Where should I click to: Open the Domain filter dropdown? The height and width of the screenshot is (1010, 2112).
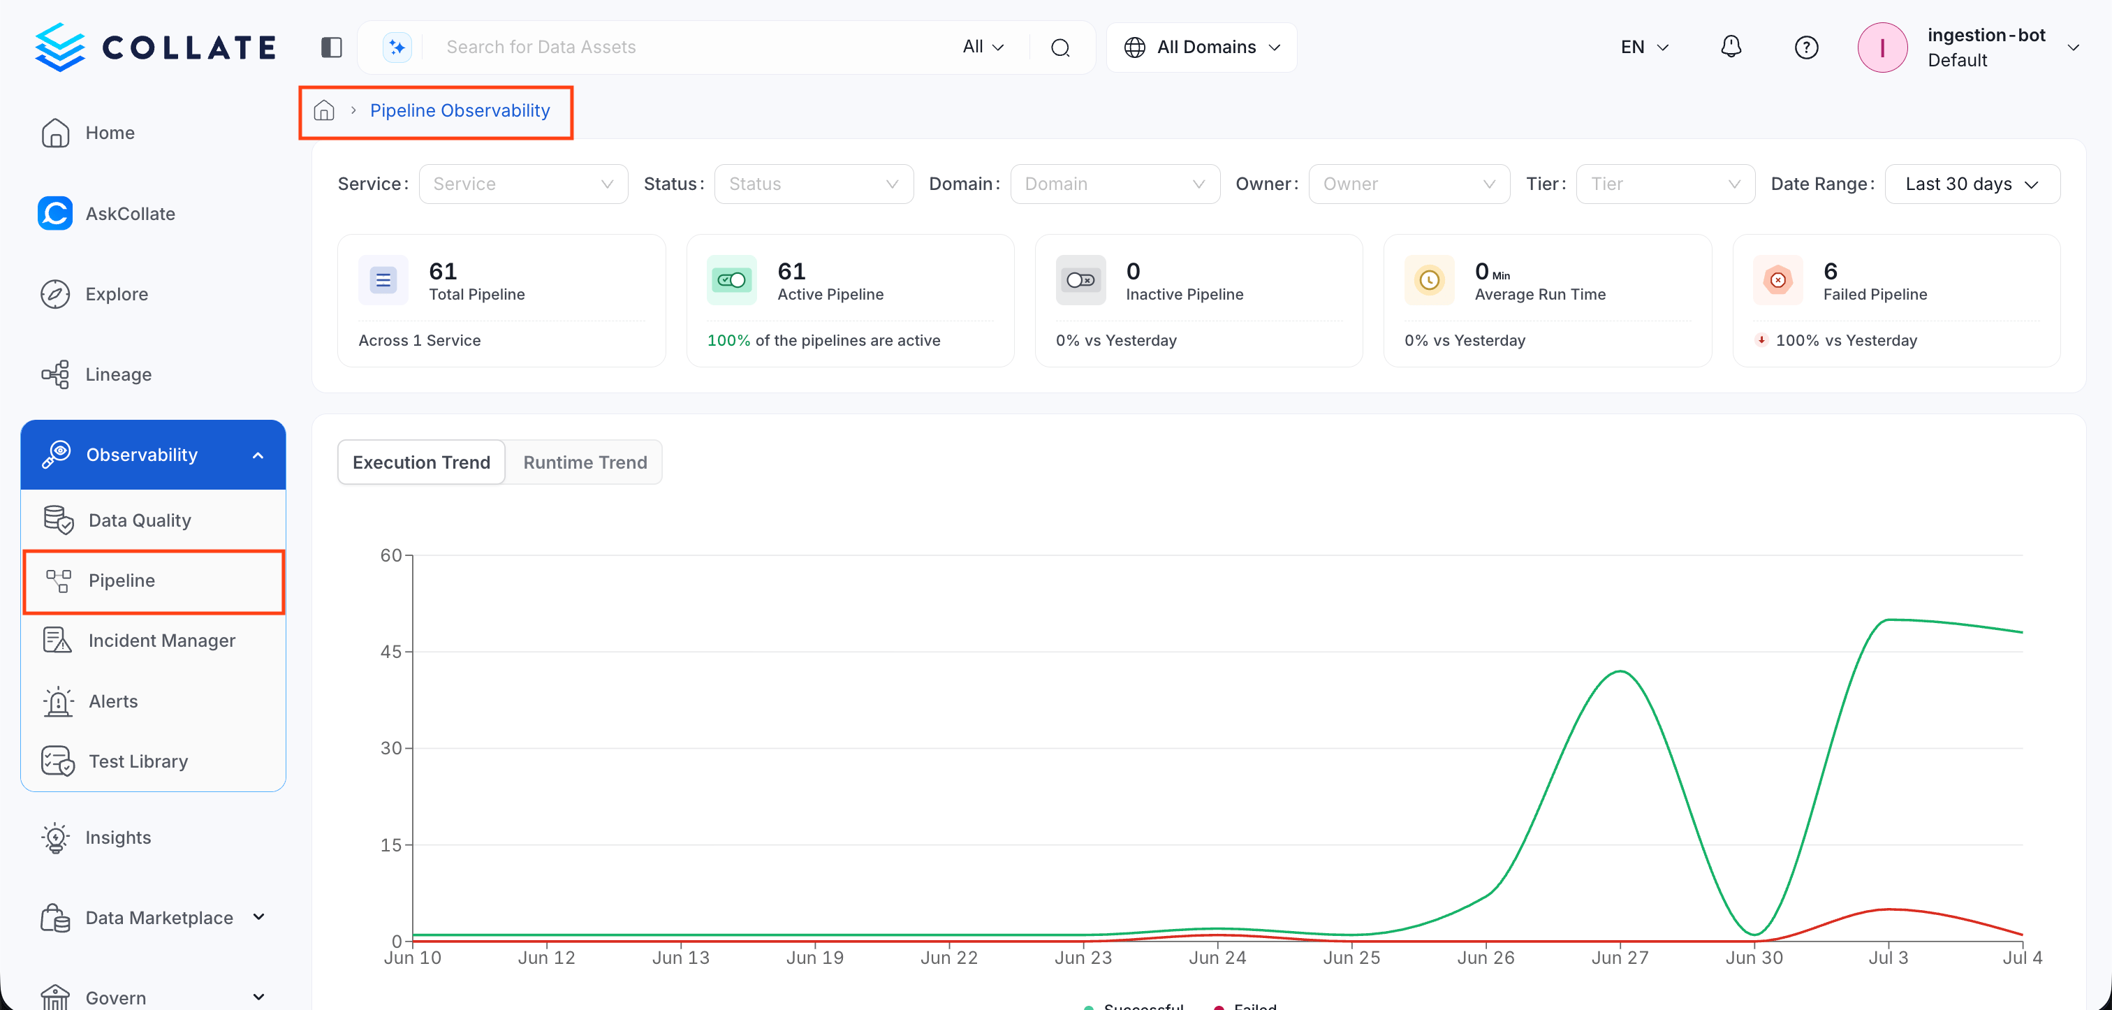click(1114, 184)
